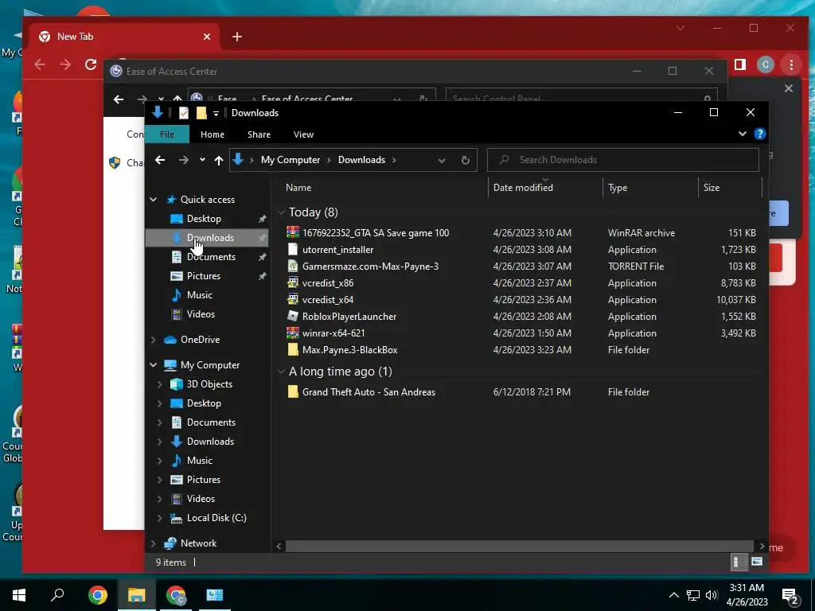Select Local Disk (C:) in navigation pane
815x611 pixels.
216,517
